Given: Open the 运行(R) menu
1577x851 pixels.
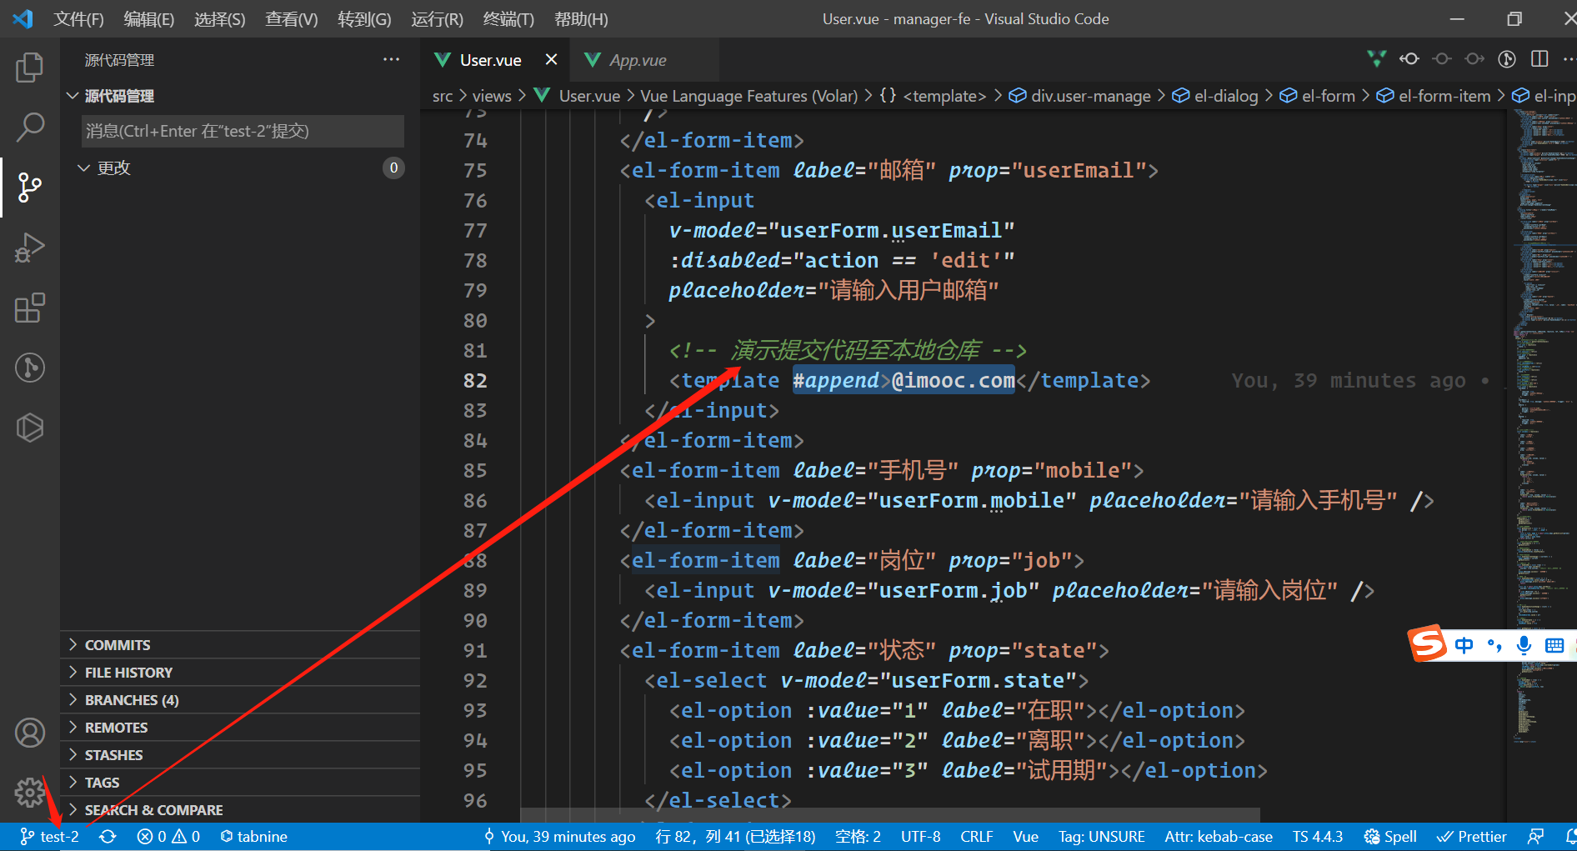Looking at the screenshot, I should tap(437, 19).
